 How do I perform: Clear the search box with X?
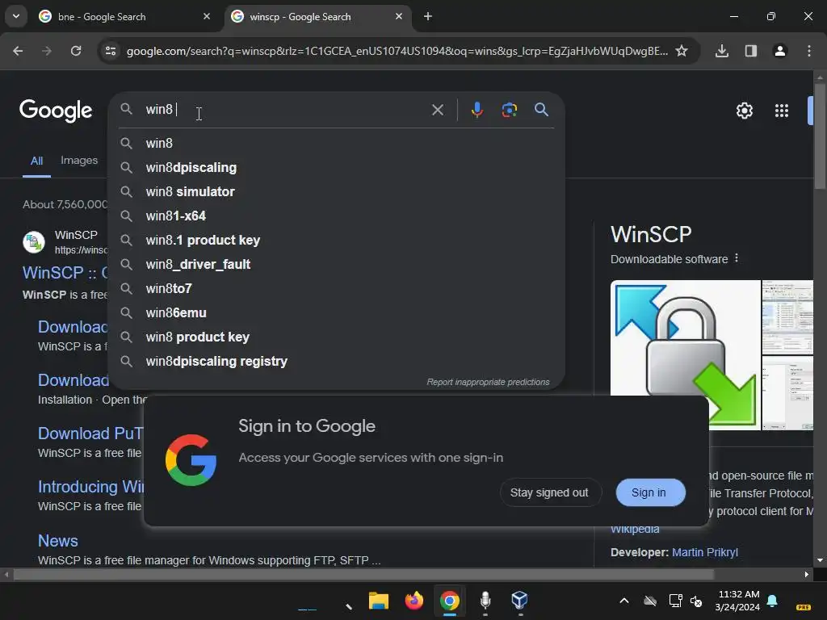[437, 110]
